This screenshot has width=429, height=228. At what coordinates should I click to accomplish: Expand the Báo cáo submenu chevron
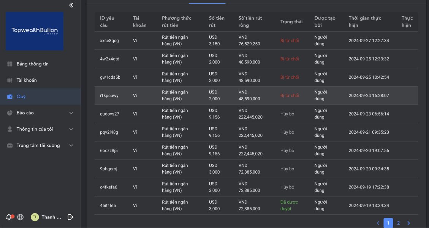[x=71, y=113]
